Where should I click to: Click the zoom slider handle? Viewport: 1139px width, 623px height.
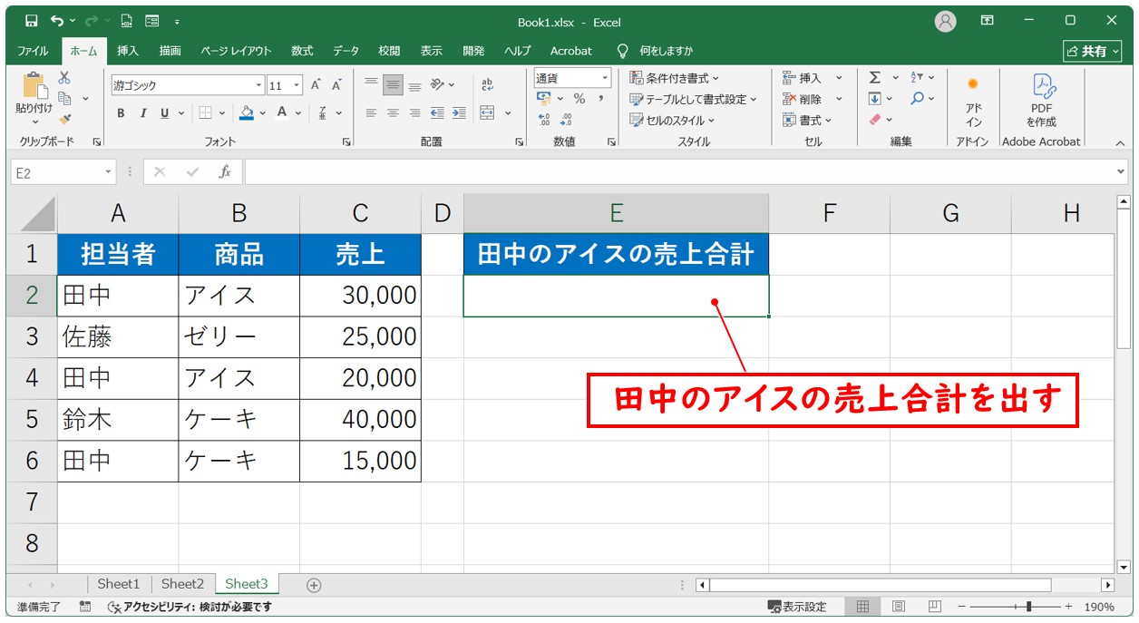[1027, 607]
